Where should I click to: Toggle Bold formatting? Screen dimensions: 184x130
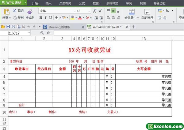41,18
